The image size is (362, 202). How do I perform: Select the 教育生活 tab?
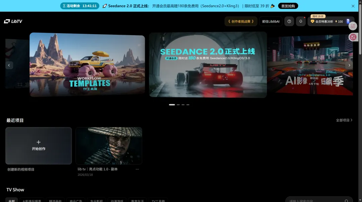[138, 200]
